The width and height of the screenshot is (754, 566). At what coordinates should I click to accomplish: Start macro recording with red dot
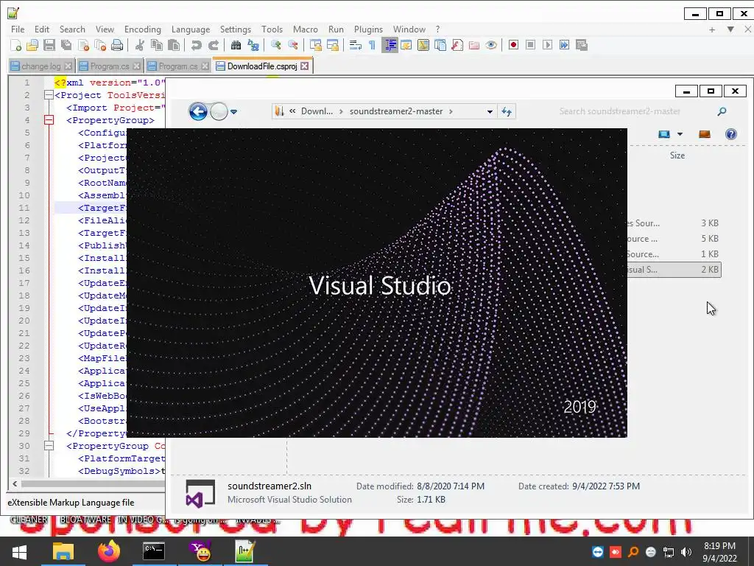pyautogui.click(x=513, y=45)
